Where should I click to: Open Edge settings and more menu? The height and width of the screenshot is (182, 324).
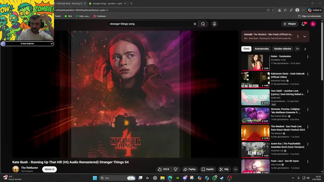tap(303, 10)
